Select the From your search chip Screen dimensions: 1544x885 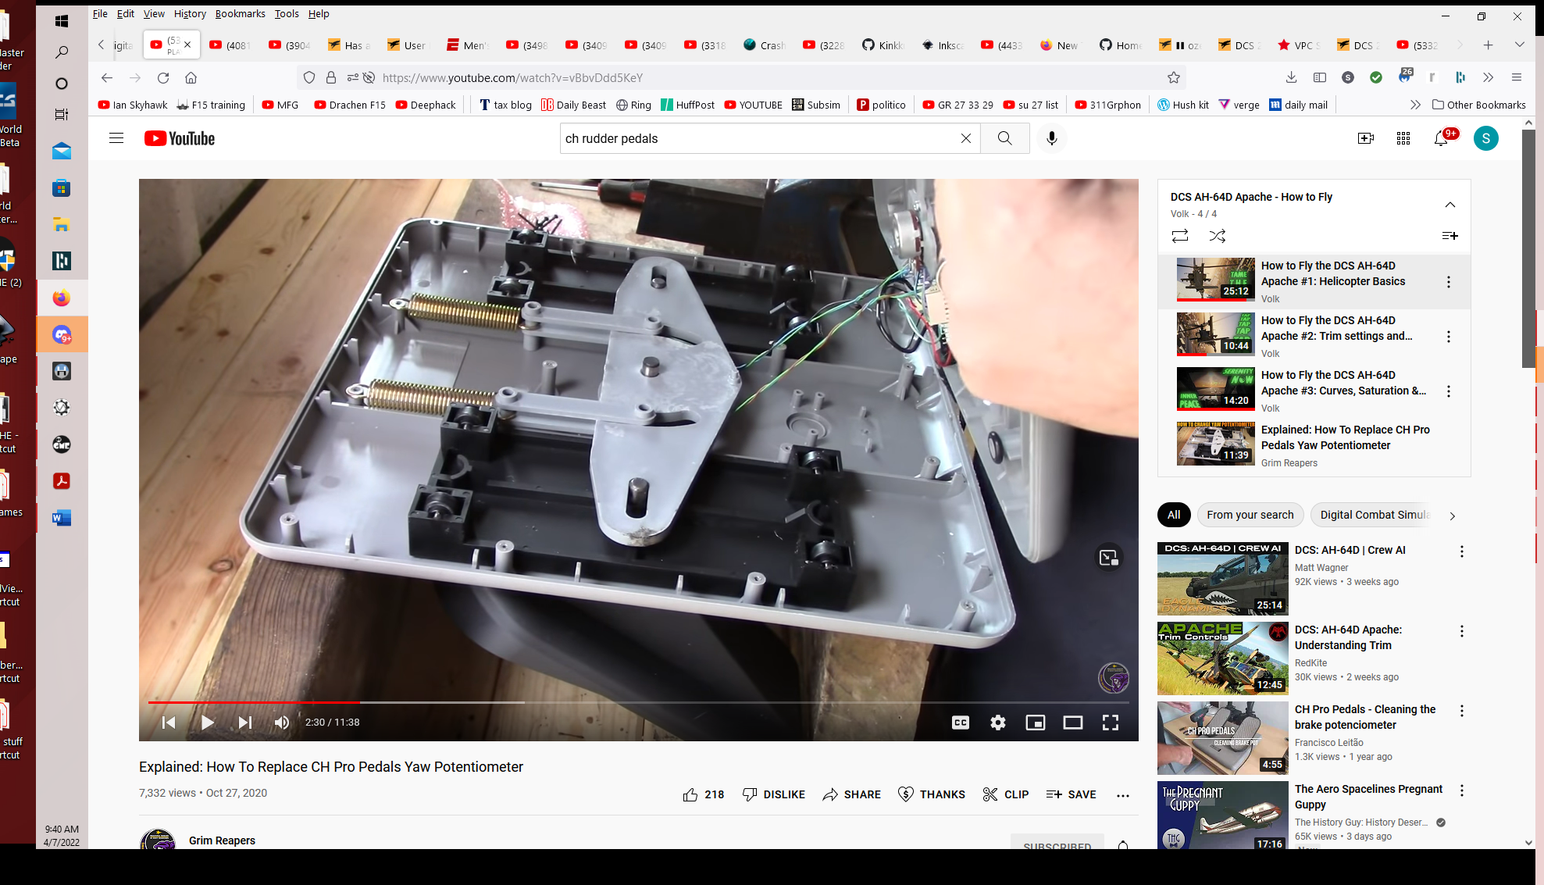(1250, 515)
